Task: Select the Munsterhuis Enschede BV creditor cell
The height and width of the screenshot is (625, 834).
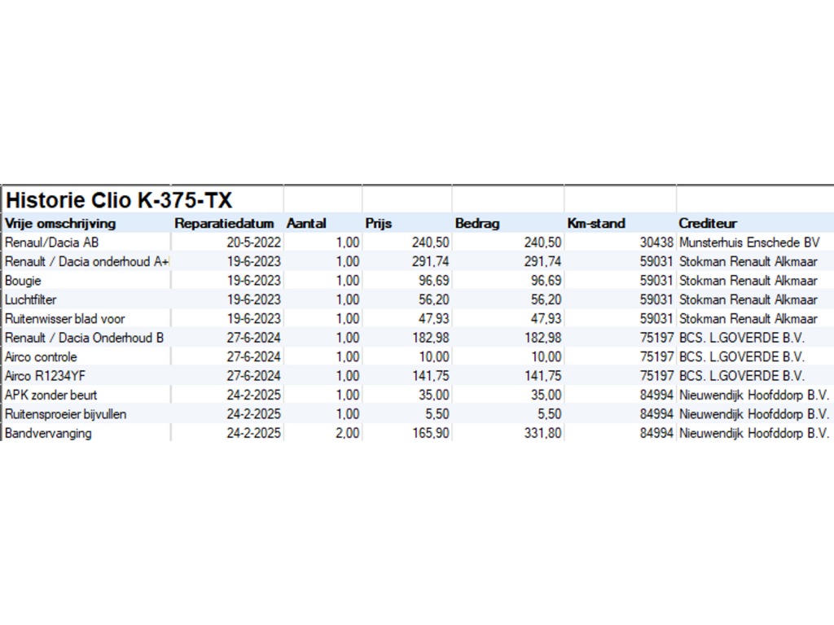Action: click(748, 243)
